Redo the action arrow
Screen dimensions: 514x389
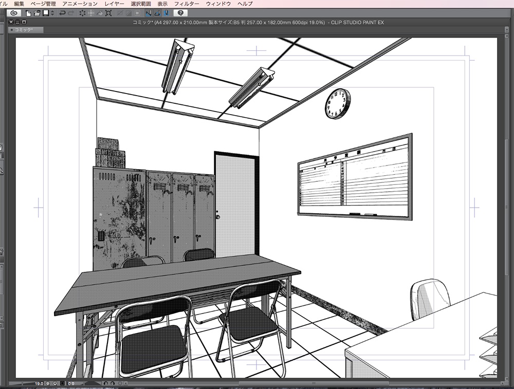click(x=71, y=13)
